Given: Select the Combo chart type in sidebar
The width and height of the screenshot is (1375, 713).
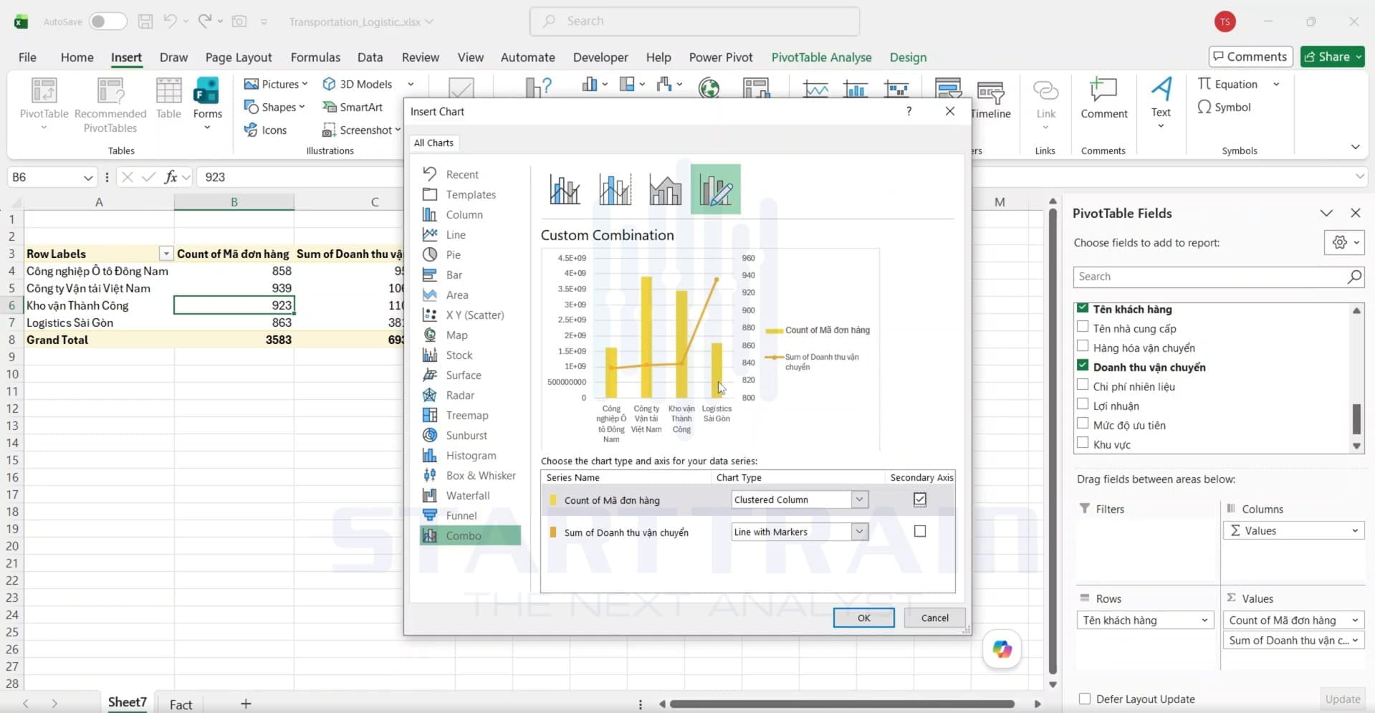Looking at the screenshot, I should coord(470,535).
